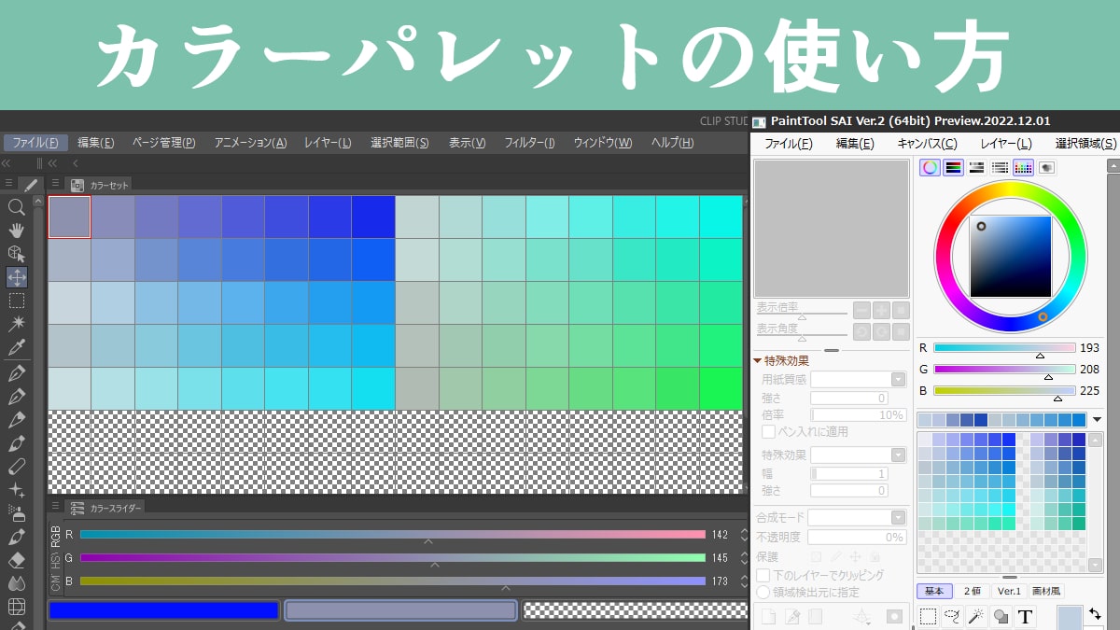Open the 合成モード blend mode dropdown

(x=898, y=517)
